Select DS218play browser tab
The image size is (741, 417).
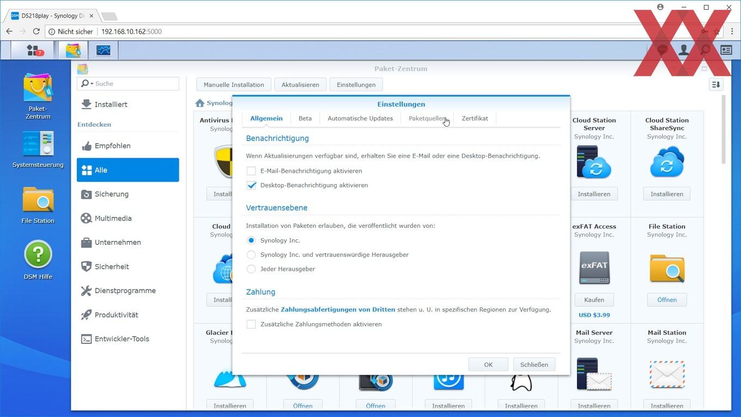click(52, 16)
